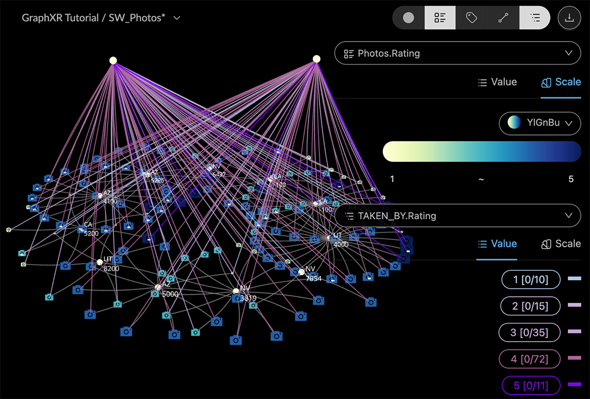This screenshot has height=399, width=590.
Task: Click the YlGnBu gradient color bar
Action: (481, 151)
